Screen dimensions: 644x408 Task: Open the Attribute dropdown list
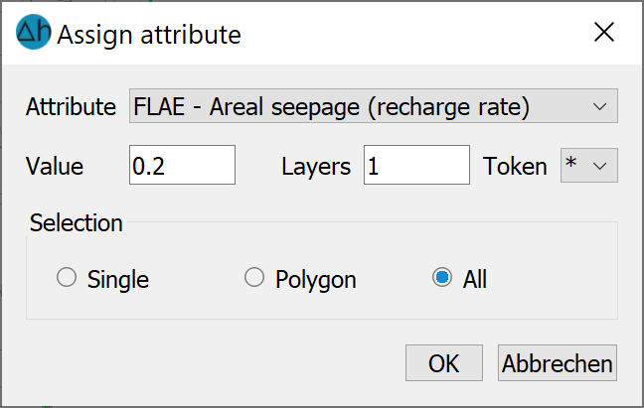tap(374, 106)
